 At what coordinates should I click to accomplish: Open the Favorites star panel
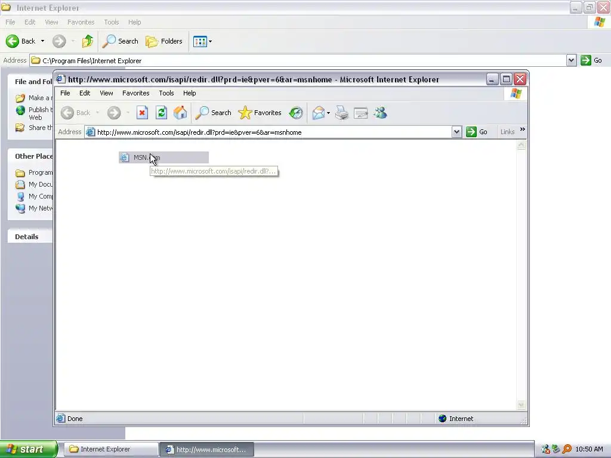[x=260, y=113]
